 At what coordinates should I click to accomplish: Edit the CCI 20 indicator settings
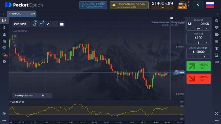[20, 102]
